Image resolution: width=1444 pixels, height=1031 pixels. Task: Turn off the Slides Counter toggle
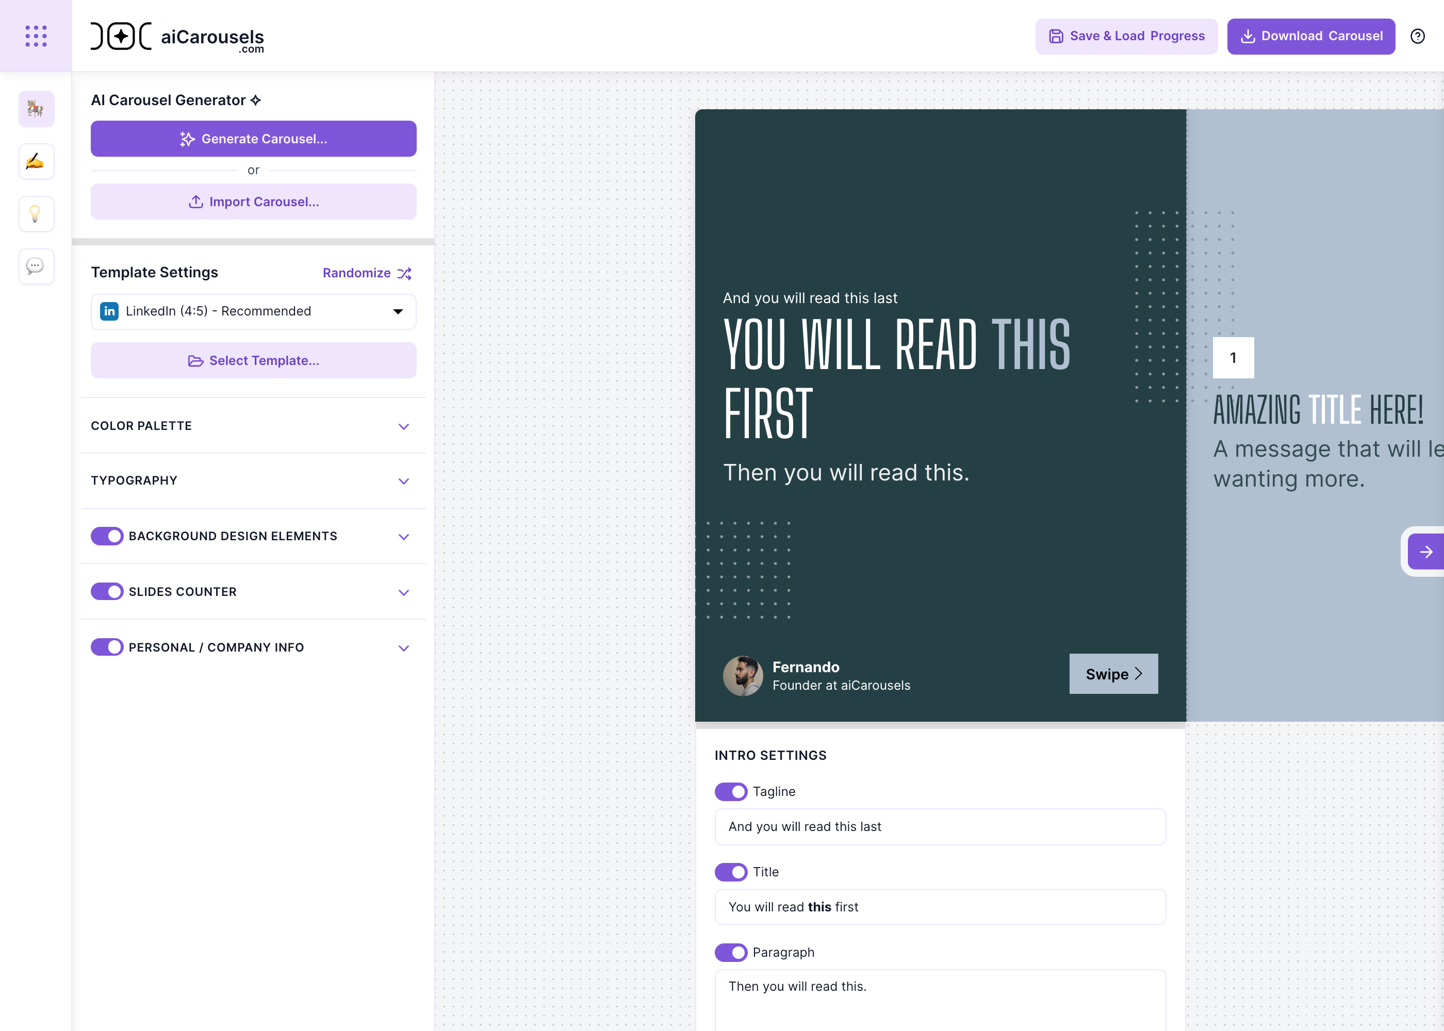pos(107,592)
